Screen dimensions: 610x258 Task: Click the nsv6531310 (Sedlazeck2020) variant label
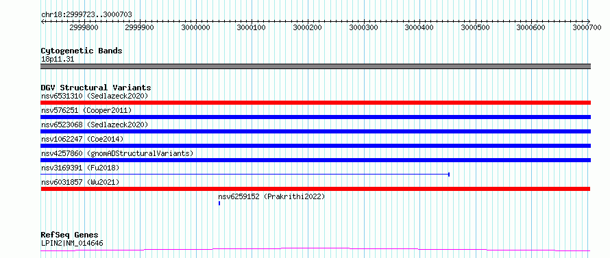click(x=95, y=96)
